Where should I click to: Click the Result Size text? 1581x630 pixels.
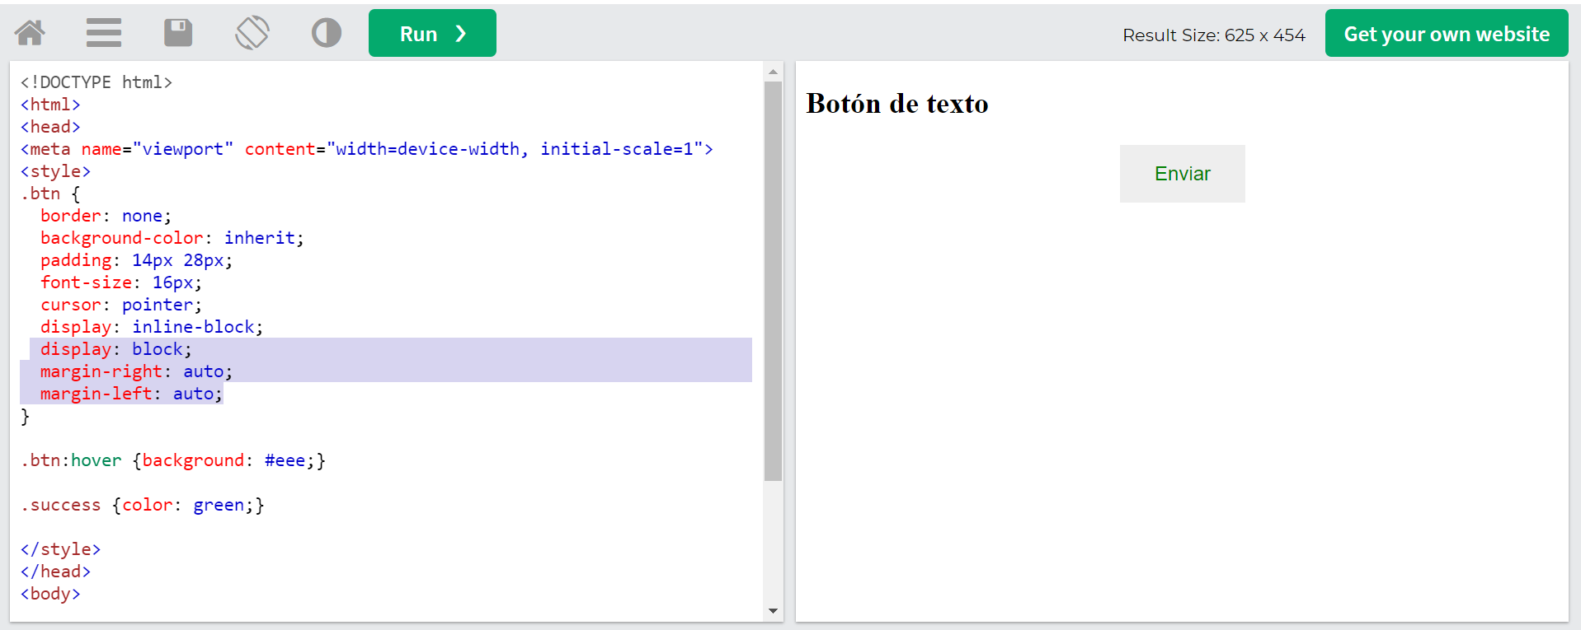coord(1213,35)
